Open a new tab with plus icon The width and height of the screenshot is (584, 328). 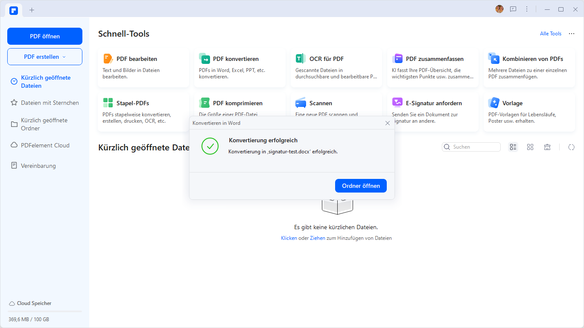(32, 10)
